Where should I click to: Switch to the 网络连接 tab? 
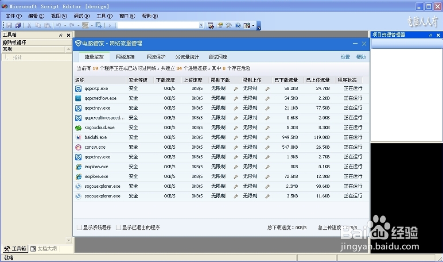tap(125, 57)
